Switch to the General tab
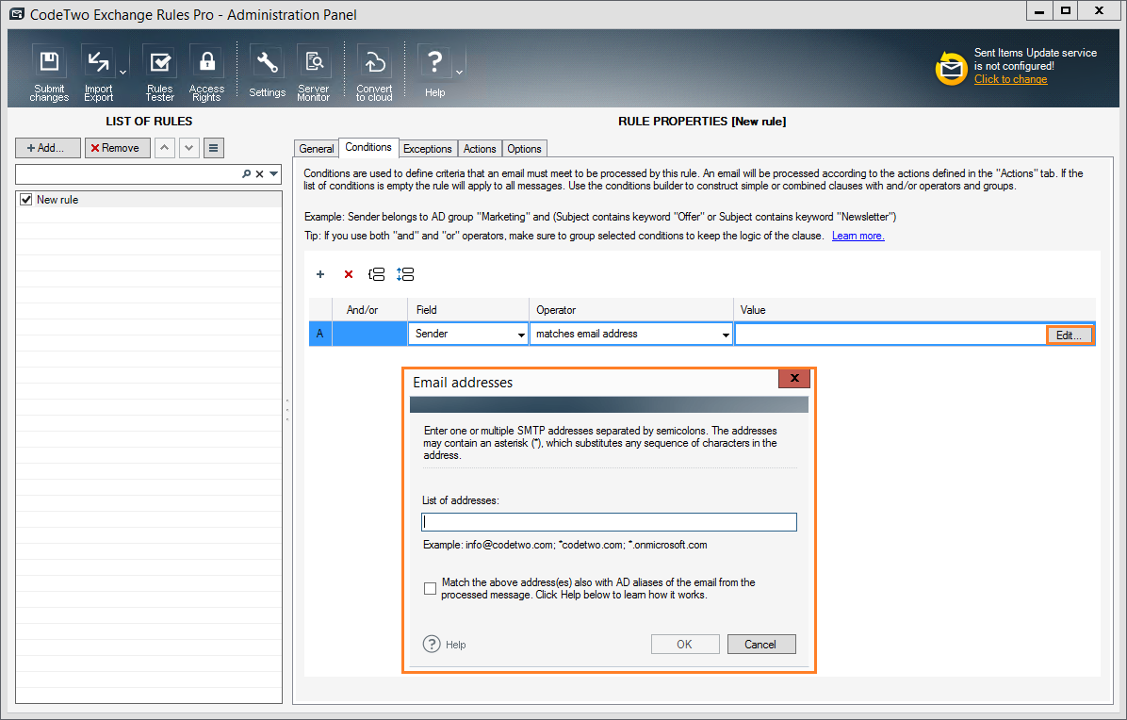Screen dimensions: 1127x720 pyautogui.click(x=317, y=149)
